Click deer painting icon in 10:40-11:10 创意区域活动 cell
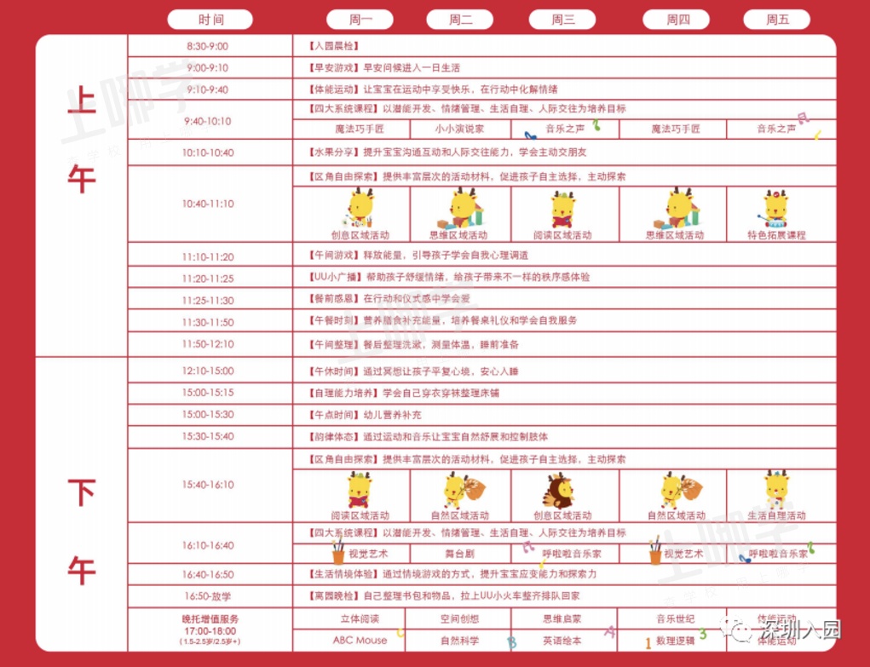 [360, 208]
